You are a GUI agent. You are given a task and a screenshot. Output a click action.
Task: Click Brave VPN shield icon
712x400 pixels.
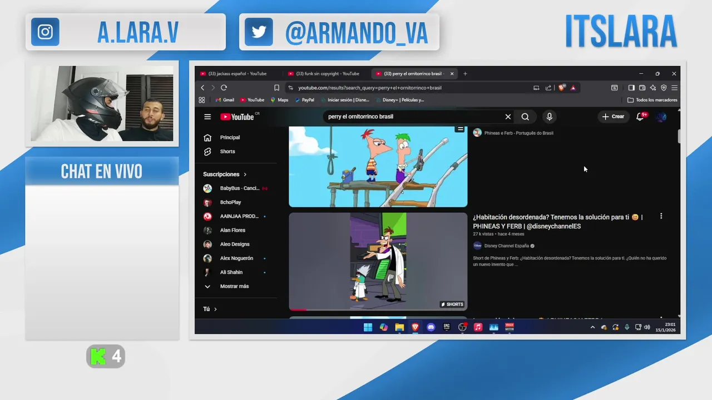[x=664, y=88]
